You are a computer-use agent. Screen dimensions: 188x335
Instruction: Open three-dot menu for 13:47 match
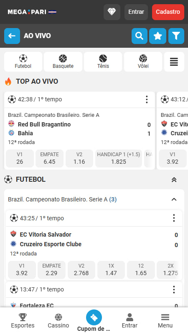click(174, 289)
